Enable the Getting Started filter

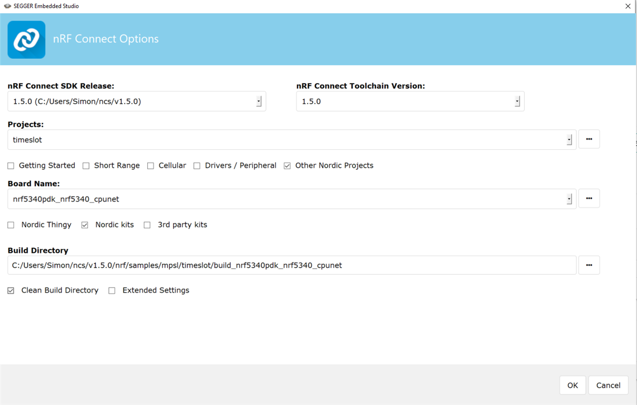(10, 165)
